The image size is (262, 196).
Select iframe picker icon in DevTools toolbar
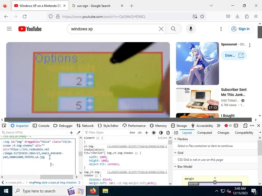[x=236, y=126]
